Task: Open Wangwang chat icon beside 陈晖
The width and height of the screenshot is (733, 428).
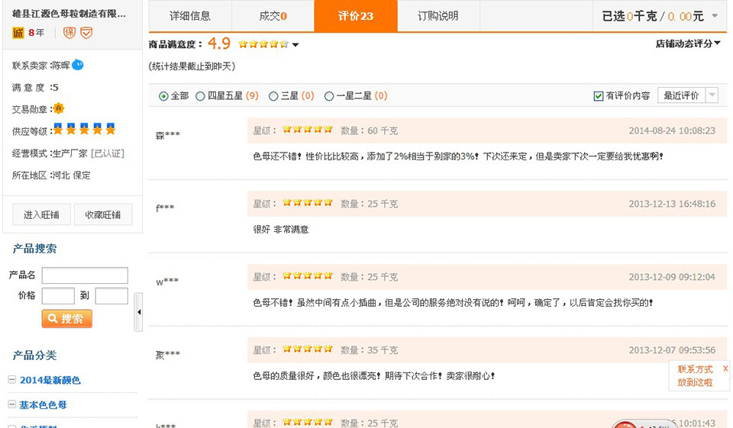Action: point(78,65)
